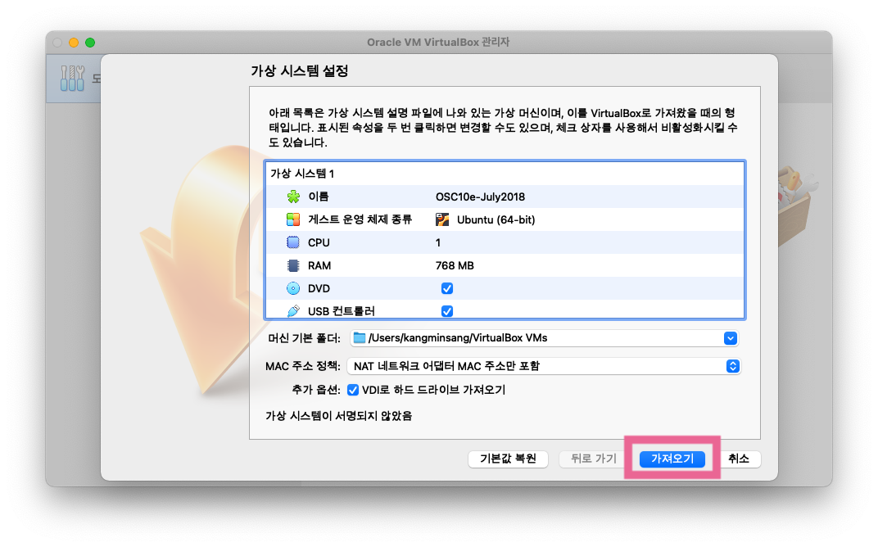The width and height of the screenshot is (878, 547).
Task: Click the guest OS type icon beside 게스트 운영 체제 종류
Action: click(293, 219)
